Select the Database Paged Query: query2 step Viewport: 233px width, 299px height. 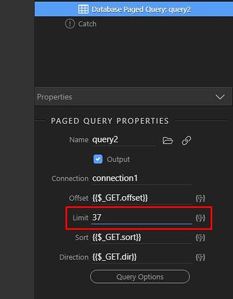[x=133, y=9]
